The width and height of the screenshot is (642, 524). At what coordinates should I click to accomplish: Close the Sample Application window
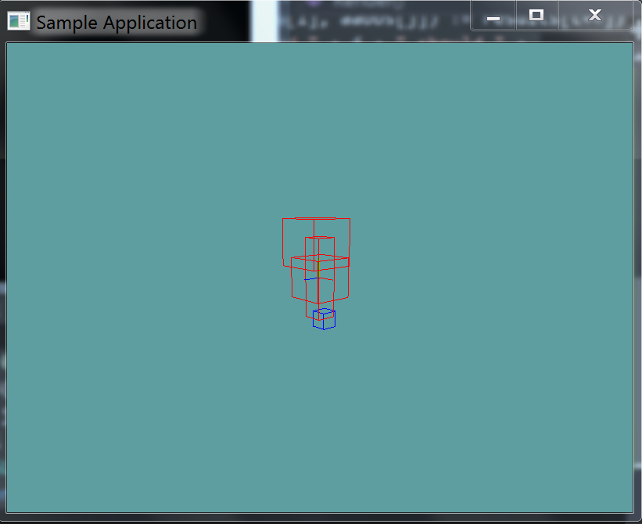coord(595,16)
